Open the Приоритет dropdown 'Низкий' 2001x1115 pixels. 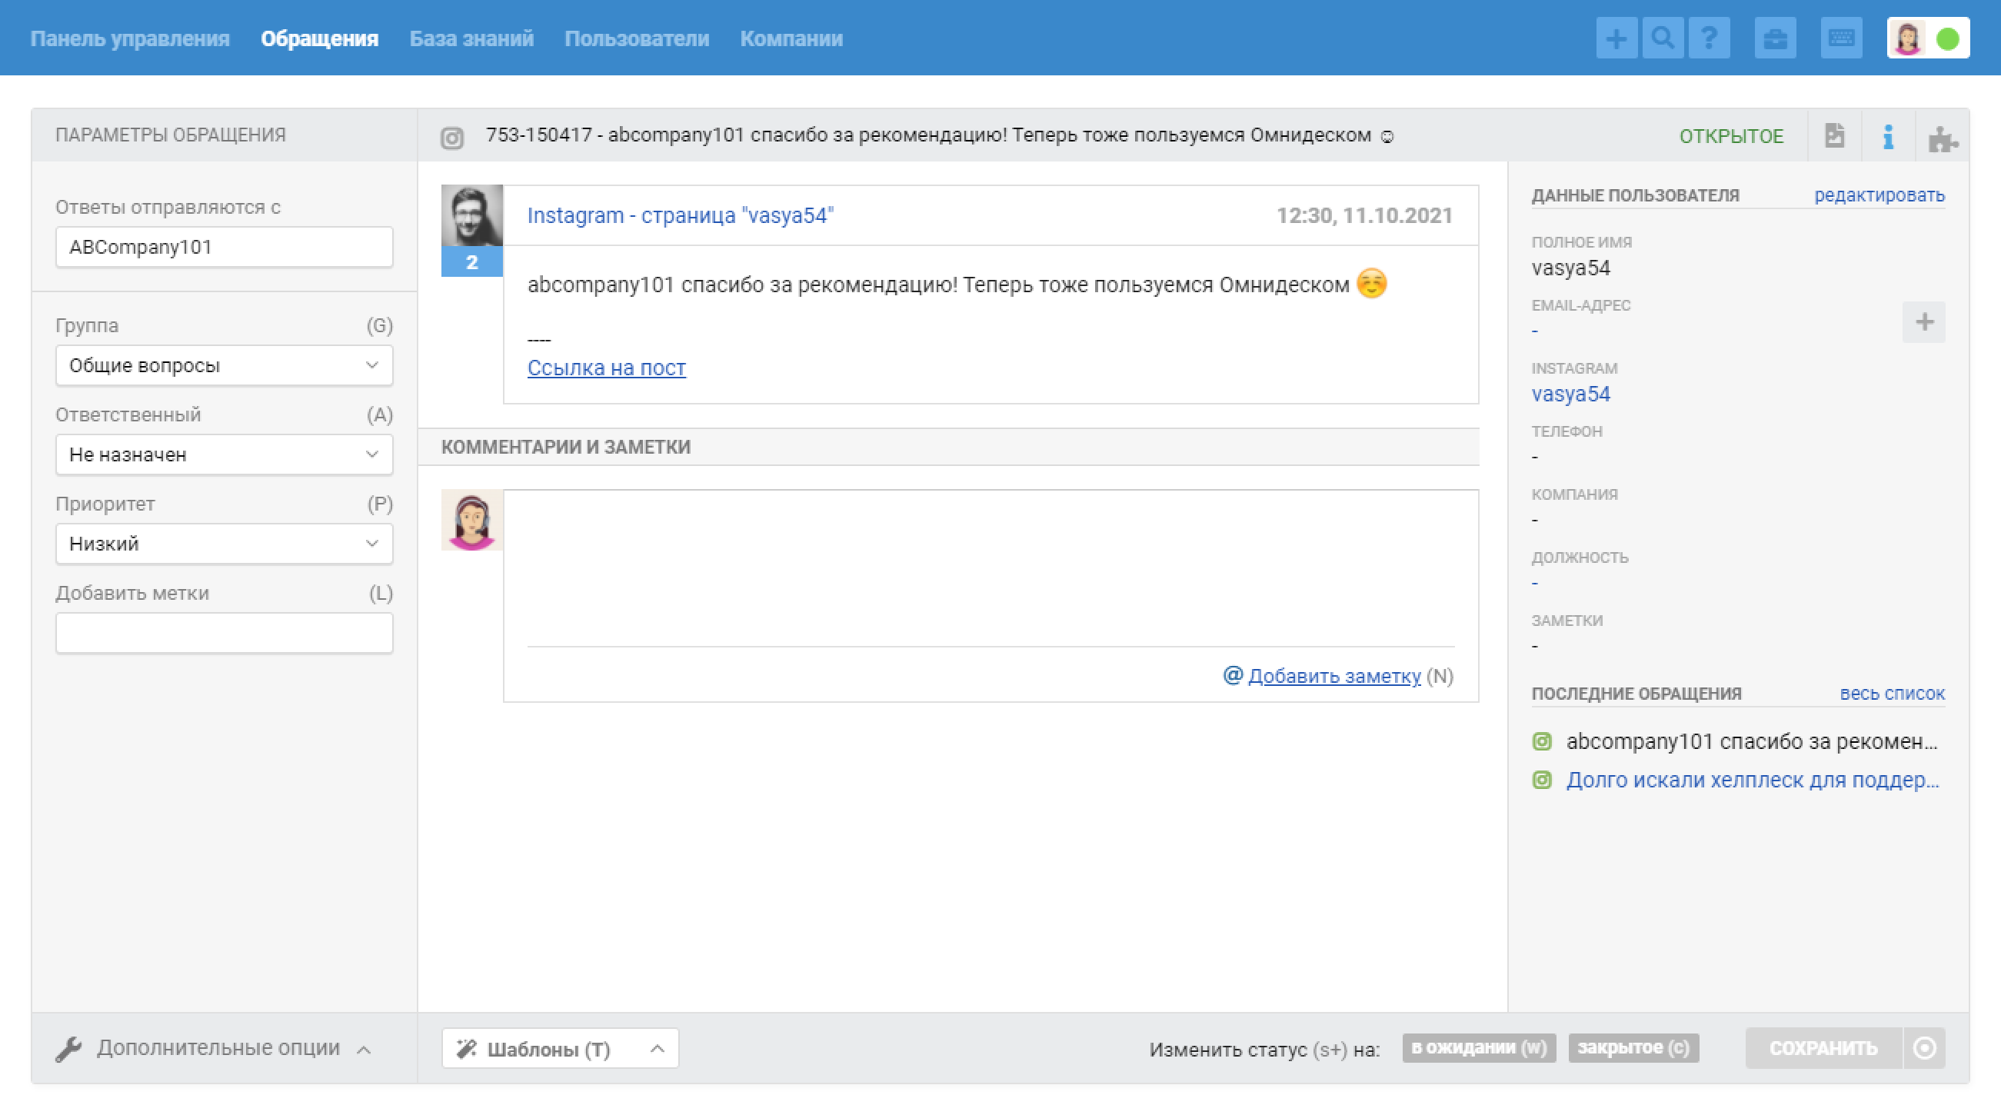click(224, 544)
